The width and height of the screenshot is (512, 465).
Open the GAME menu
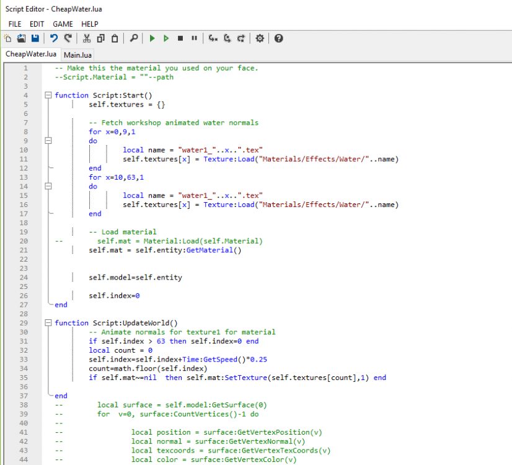click(63, 24)
